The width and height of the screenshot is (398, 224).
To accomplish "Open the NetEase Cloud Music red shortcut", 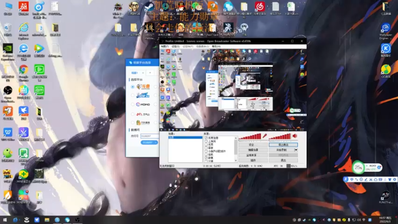I will tap(260, 8).
